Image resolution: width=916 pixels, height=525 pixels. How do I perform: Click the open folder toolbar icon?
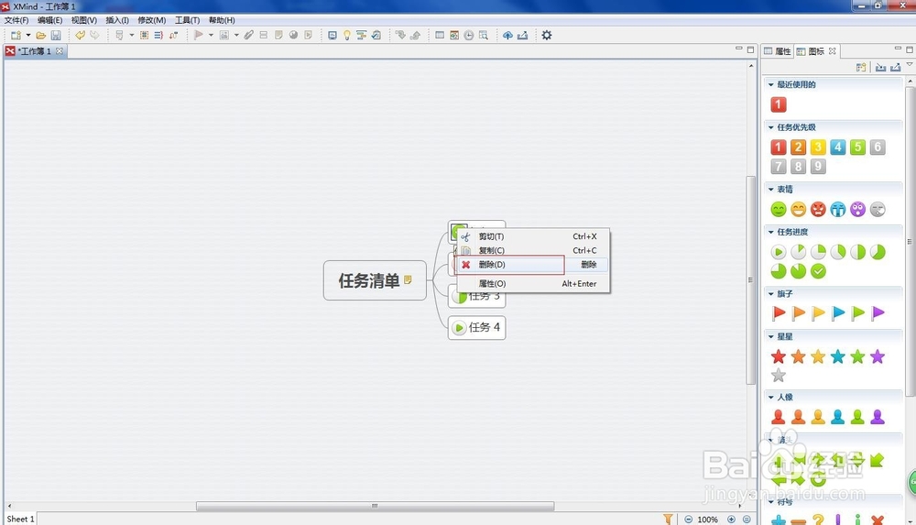(41, 35)
